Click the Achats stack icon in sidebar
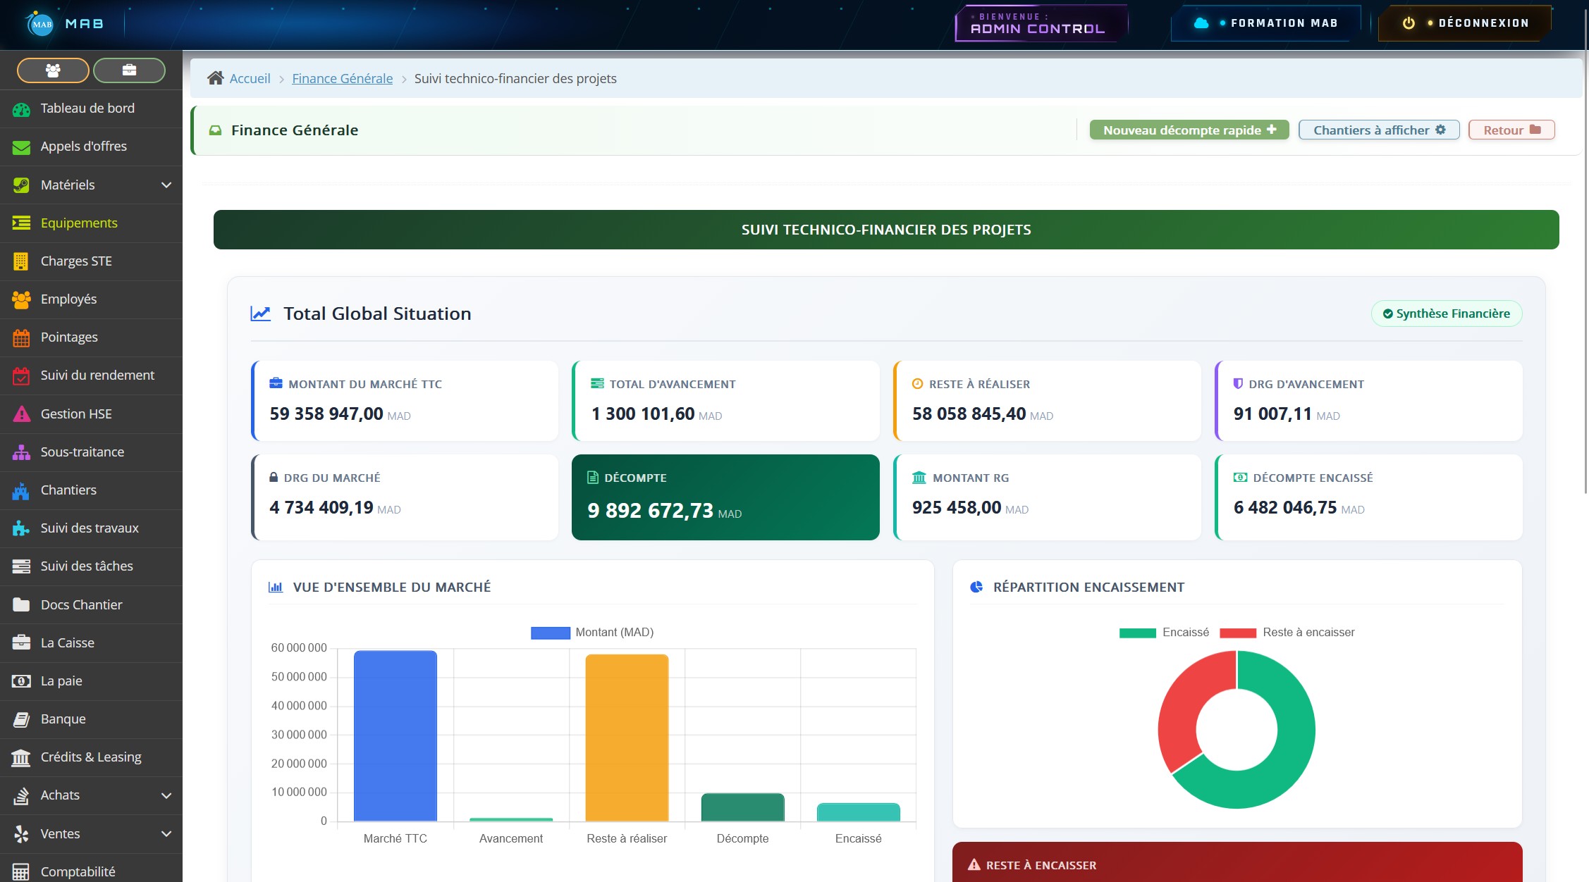This screenshot has height=882, width=1589. 21,796
